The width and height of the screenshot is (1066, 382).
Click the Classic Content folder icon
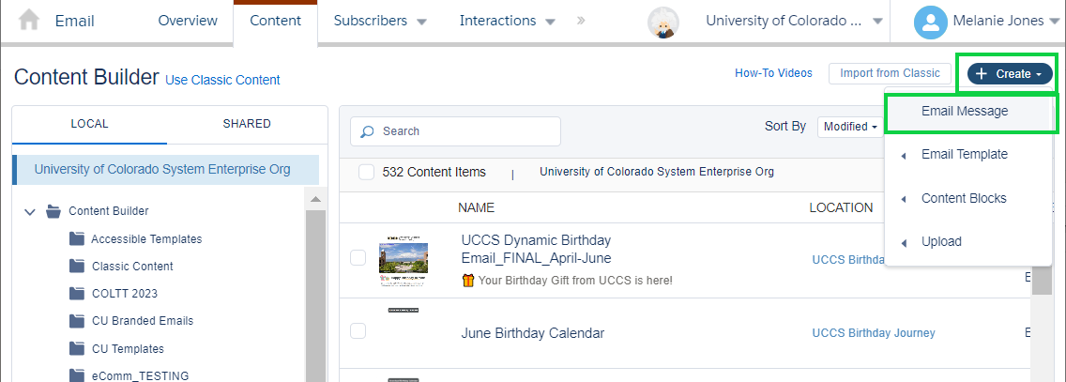tap(77, 266)
